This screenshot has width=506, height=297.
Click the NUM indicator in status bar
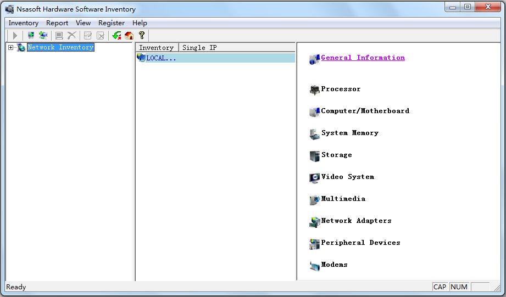[459, 287]
